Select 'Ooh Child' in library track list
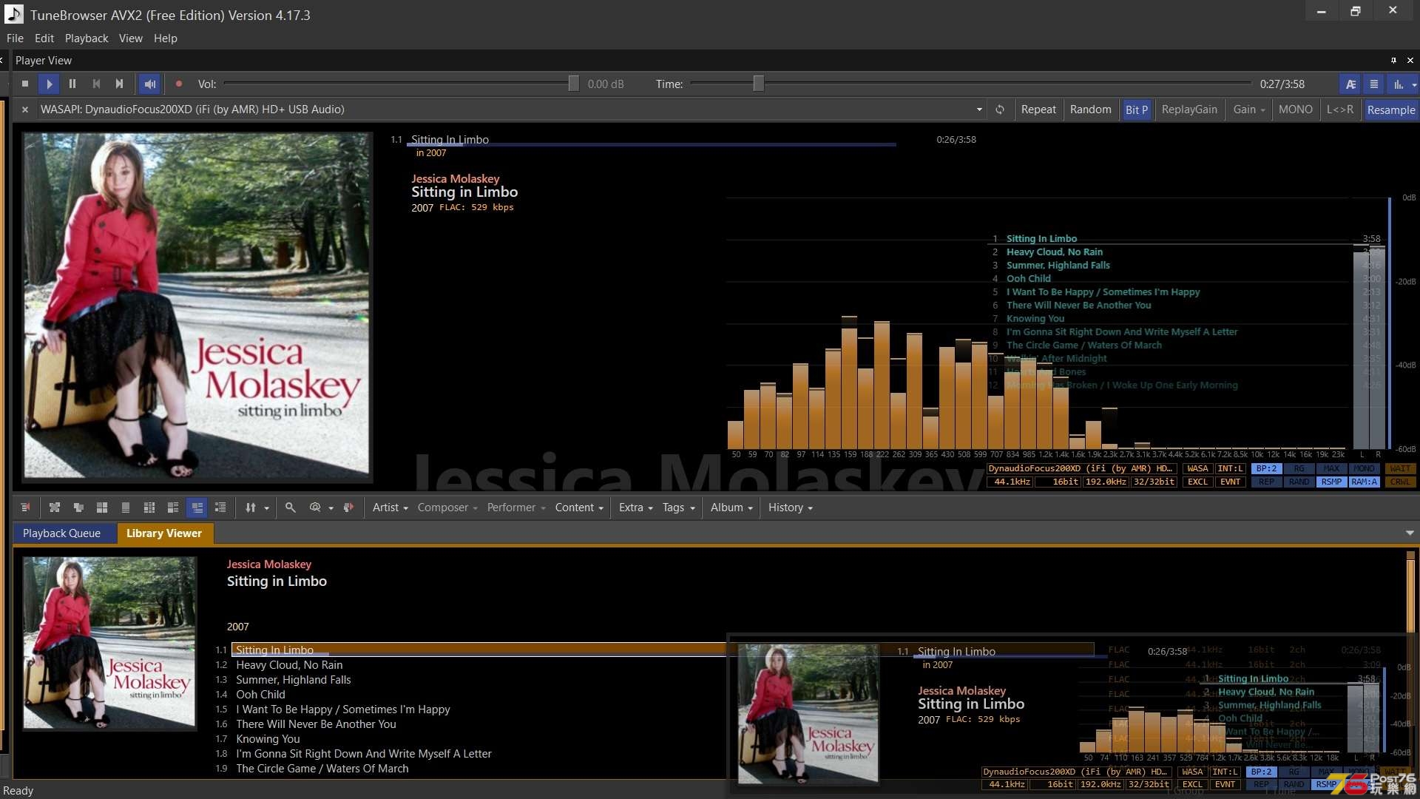This screenshot has width=1420, height=799. (x=260, y=695)
